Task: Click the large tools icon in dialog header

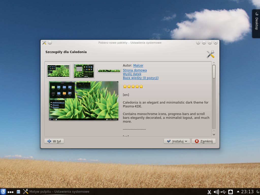Action: (210, 54)
